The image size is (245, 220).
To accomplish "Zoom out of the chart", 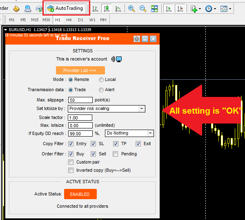I will [x=143, y=9].
